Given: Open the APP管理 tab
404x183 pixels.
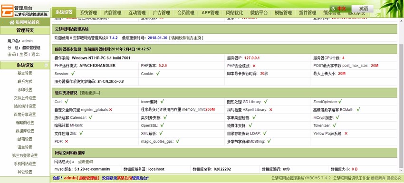Looking at the screenshot, I should point(210,13).
